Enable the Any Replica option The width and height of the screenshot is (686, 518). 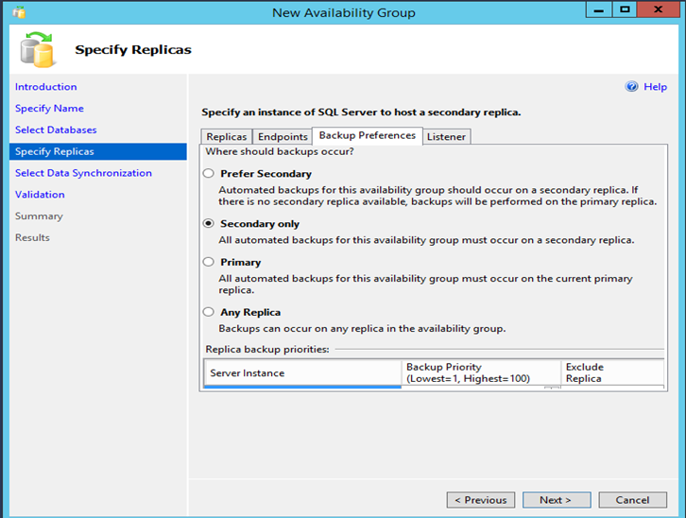(209, 313)
